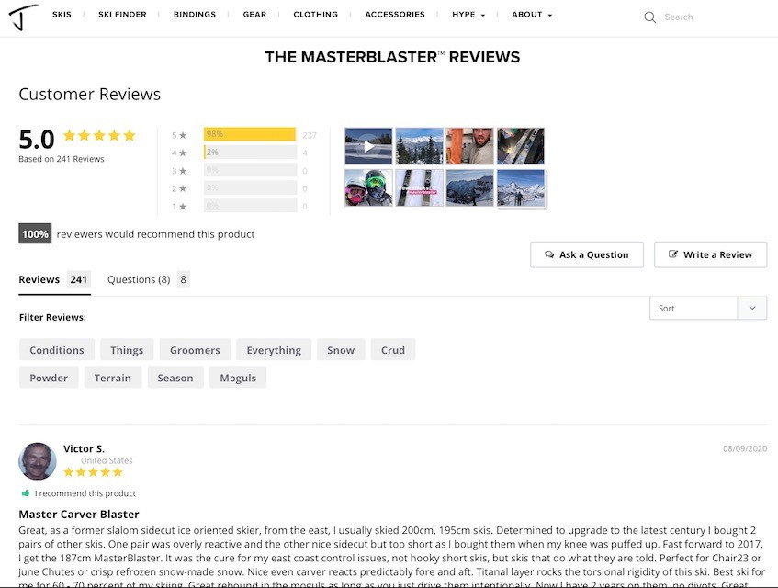
Task: Select the Snow filter tag
Action: [x=341, y=350]
